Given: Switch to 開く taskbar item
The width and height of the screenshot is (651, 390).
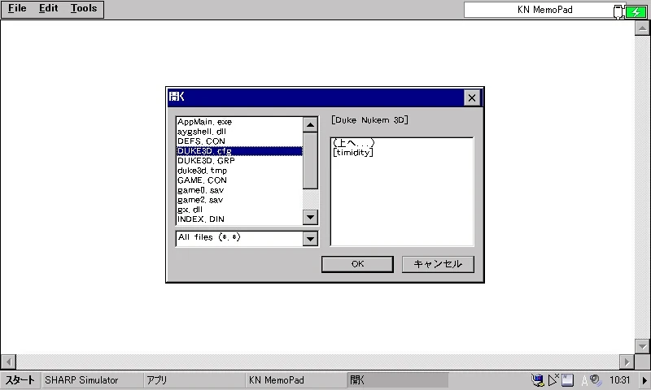Looking at the screenshot, I should click(x=398, y=380).
